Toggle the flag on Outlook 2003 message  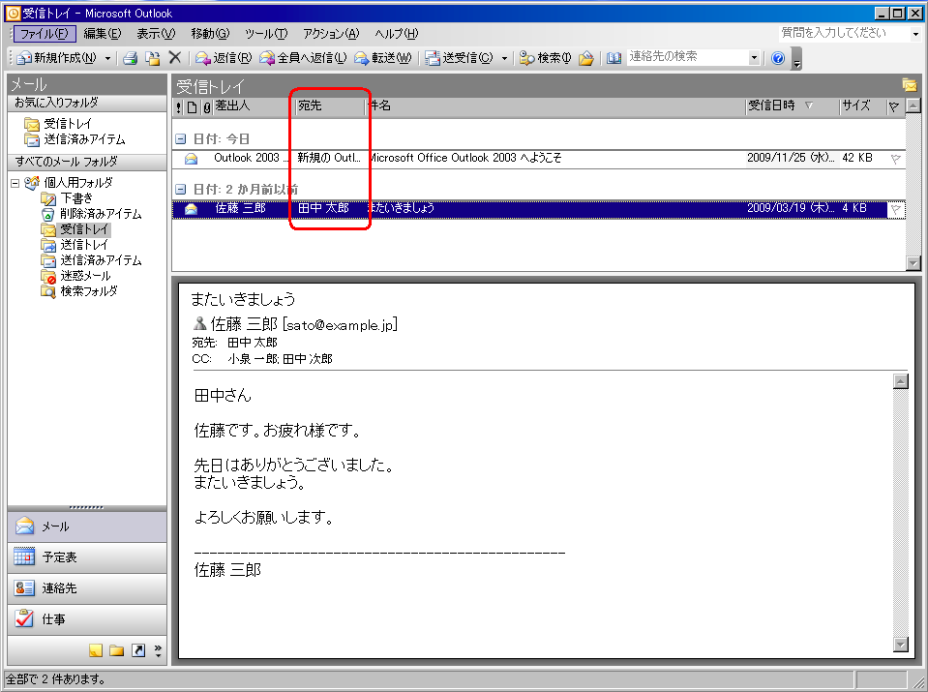tap(895, 159)
